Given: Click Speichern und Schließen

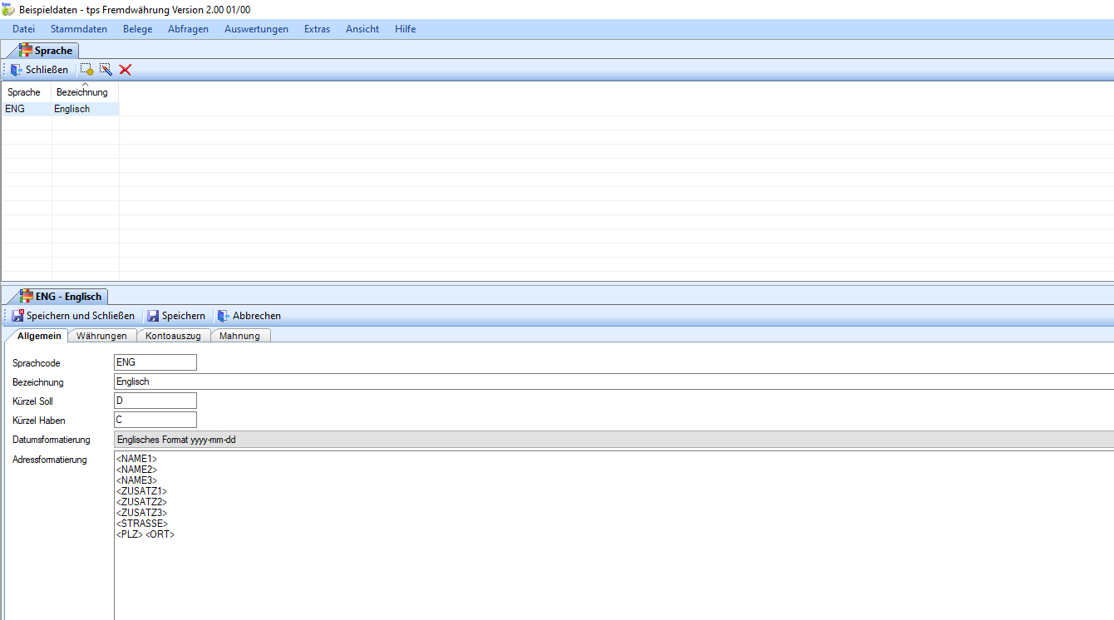Looking at the screenshot, I should [73, 316].
